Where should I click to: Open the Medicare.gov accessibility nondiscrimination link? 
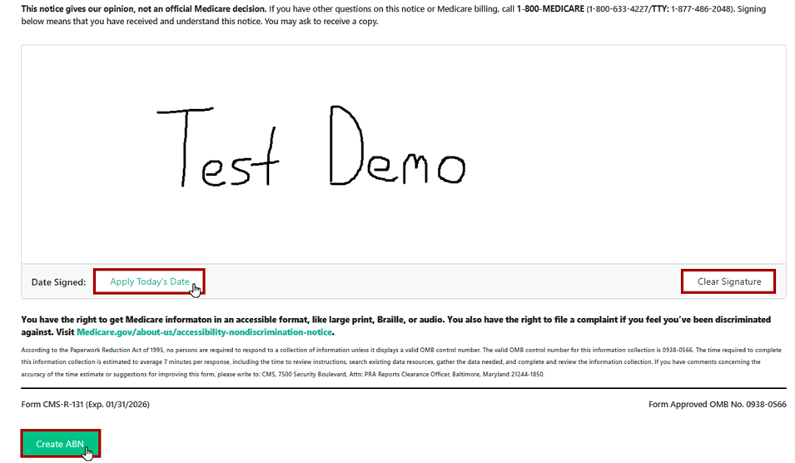tap(205, 331)
